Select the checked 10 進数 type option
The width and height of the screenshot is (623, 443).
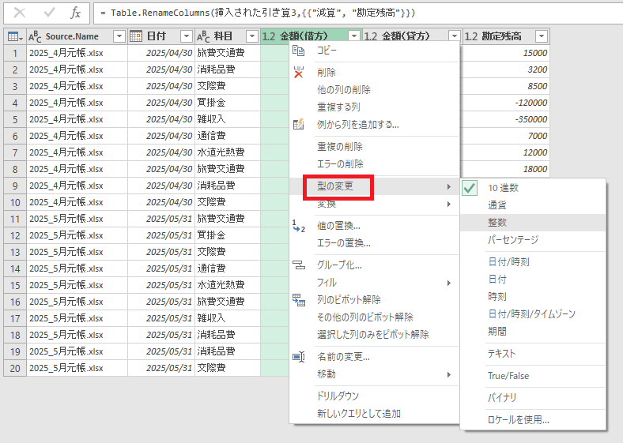(503, 187)
